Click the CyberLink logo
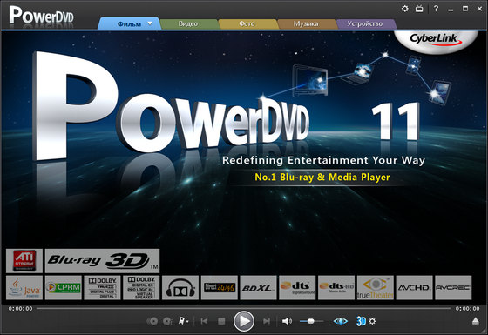Image resolution: width=488 pixels, height=335 pixels. click(x=436, y=39)
